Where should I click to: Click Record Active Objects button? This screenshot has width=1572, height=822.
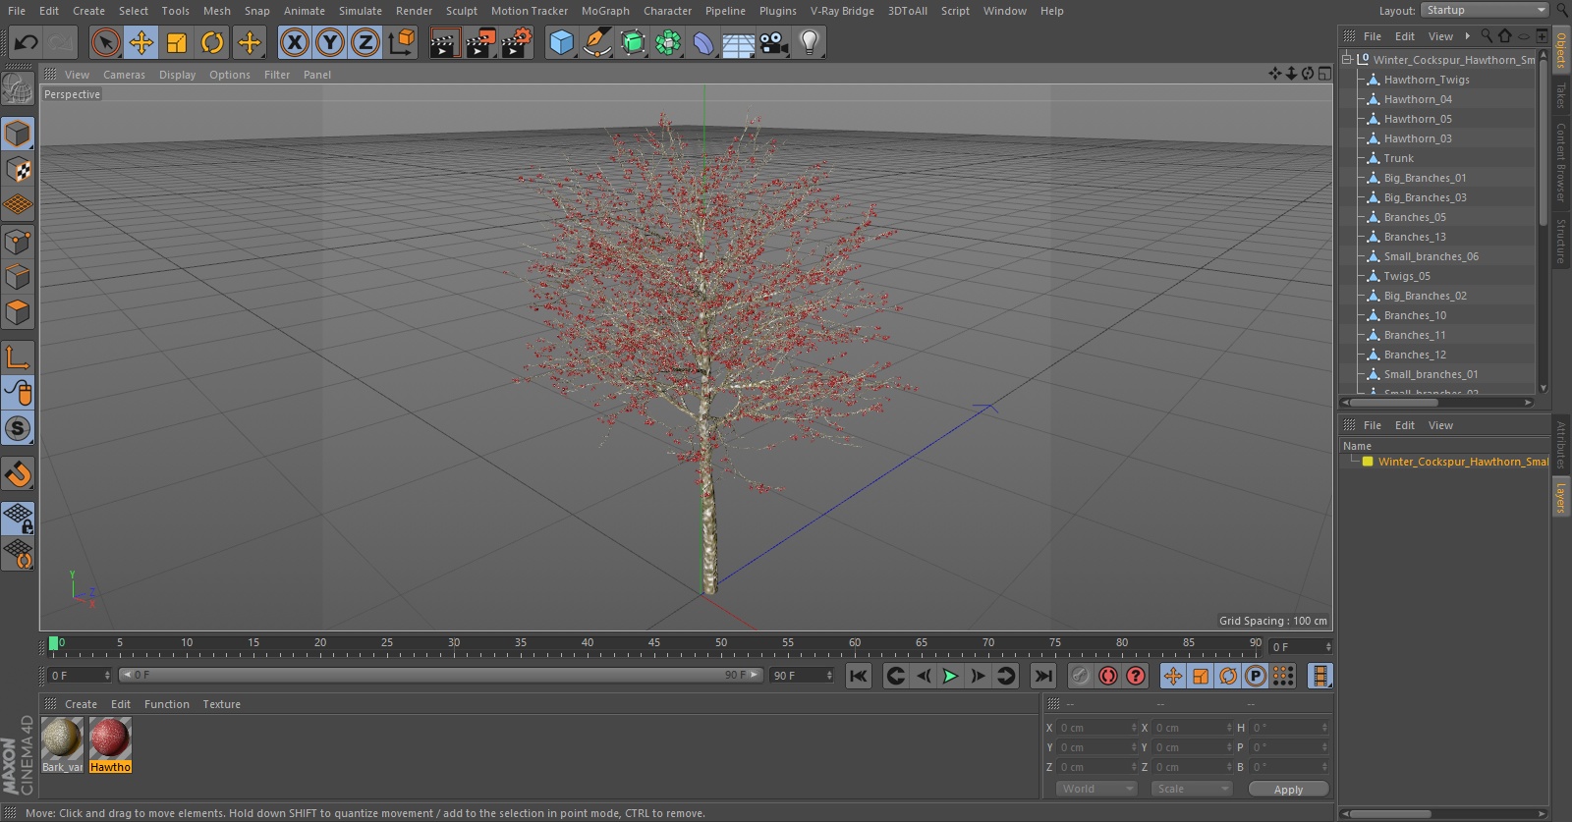(x=1080, y=676)
